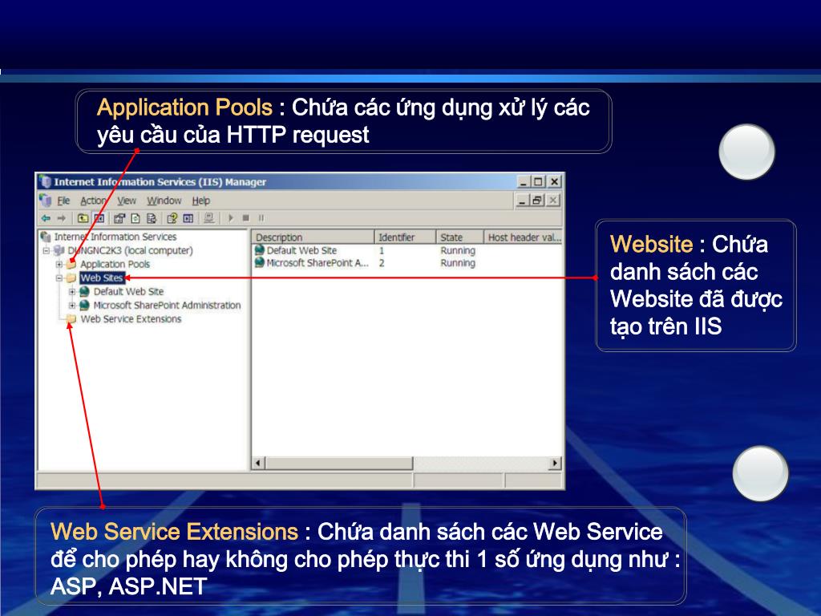The image size is (821, 616).
Task: Select Web Service Extensions in the tree
Action: [x=131, y=318]
